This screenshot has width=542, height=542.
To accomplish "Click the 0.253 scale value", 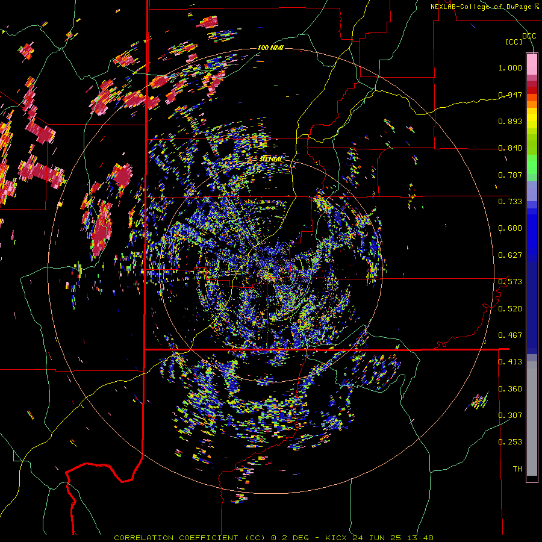I will (x=510, y=442).
